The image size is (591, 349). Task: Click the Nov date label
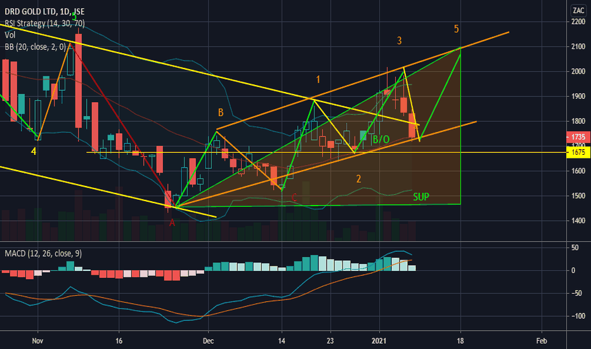(x=37, y=341)
